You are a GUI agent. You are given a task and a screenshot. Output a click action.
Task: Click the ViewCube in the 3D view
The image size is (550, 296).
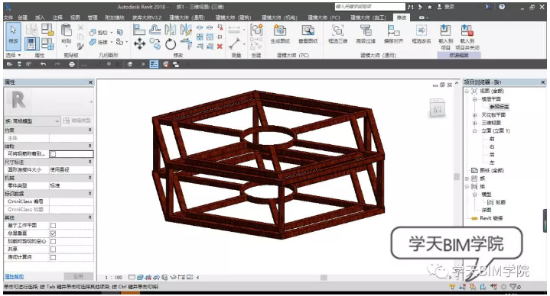click(x=437, y=109)
